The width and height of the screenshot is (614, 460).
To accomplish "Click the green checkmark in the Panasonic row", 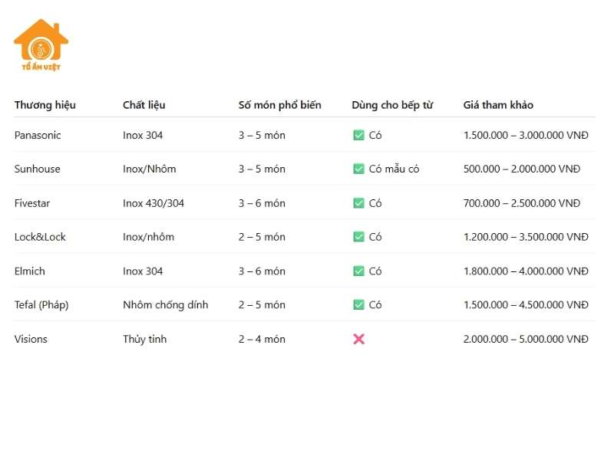I will [x=358, y=136].
